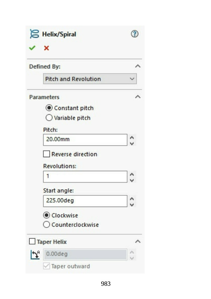Image resolution: width=211 pixels, height=299 pixels.
Task: Click the Helix/Spiral feature icon
Action: click(x=35, y=34)
